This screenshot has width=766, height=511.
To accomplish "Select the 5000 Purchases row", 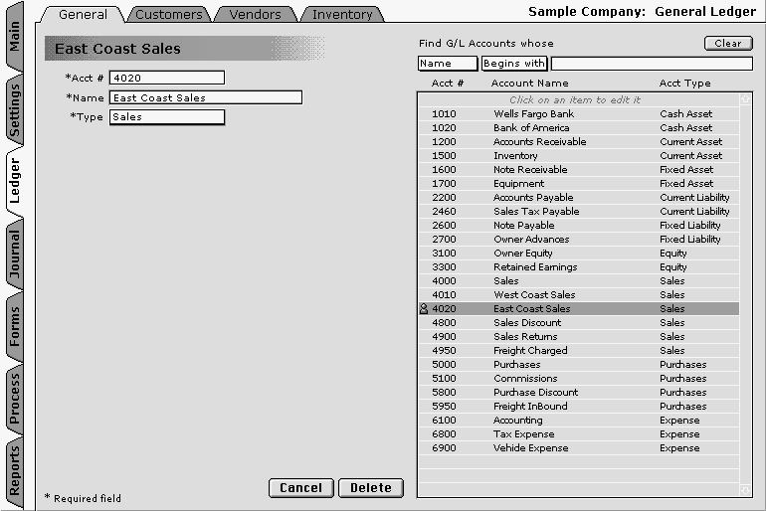I will [x=578, y=364].
